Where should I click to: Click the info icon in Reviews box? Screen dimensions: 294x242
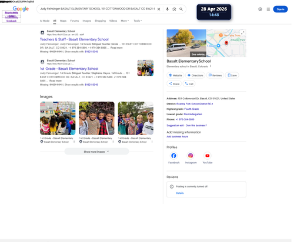(172, 187)
